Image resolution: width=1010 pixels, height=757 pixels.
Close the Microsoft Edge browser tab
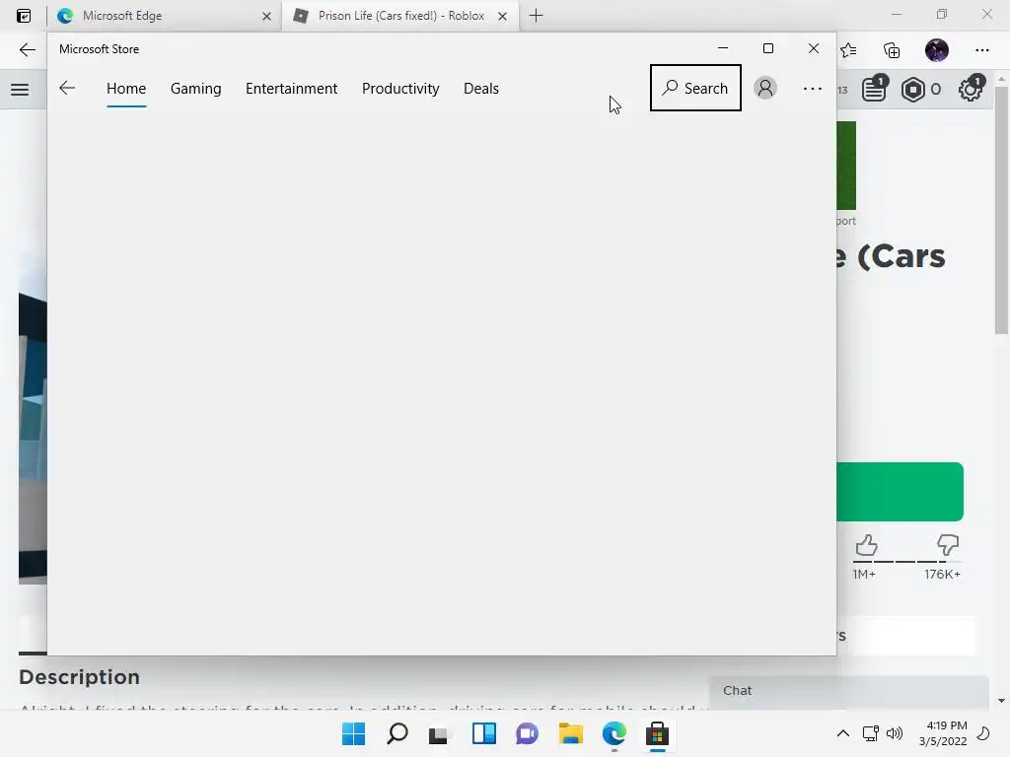point(266,16)
